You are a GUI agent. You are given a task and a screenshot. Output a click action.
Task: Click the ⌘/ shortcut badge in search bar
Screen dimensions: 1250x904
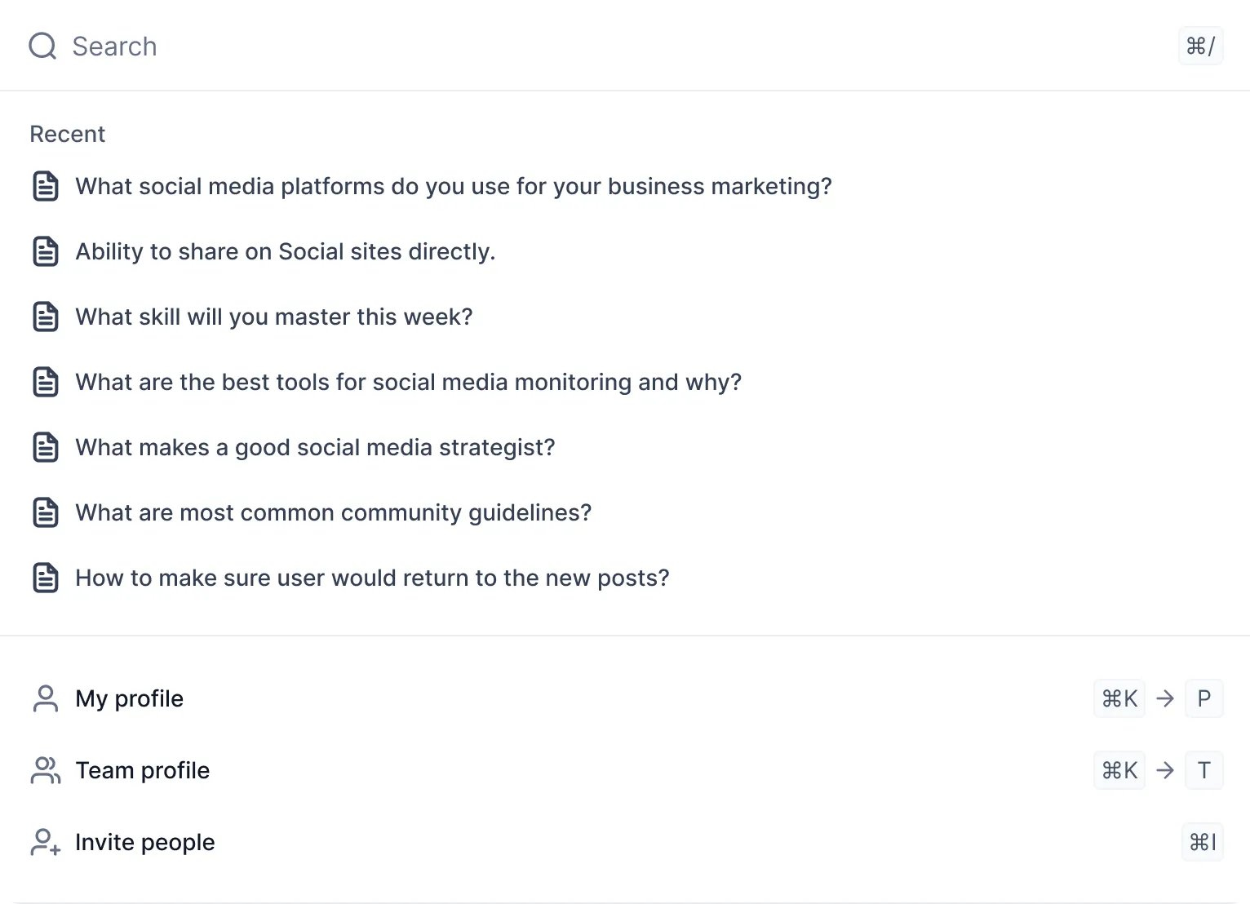pos(1200,47)
